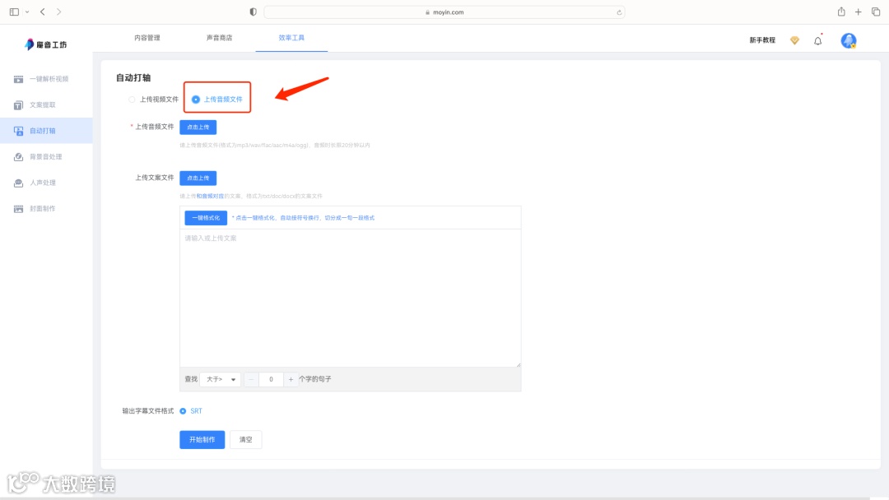889x500 pixels.
Task: Click the VIP diamond icon
Action: (794, 40)
